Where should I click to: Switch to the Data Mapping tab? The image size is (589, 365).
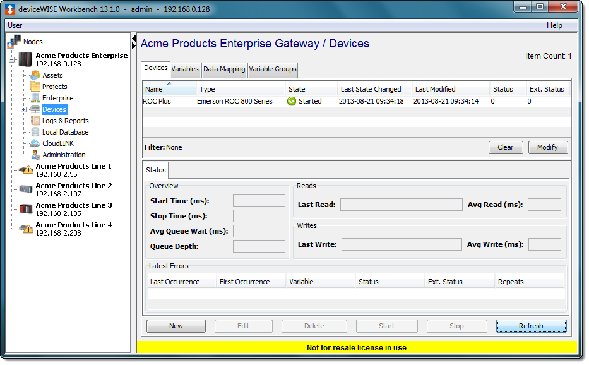pyautogui.click(x=223, y=69)
